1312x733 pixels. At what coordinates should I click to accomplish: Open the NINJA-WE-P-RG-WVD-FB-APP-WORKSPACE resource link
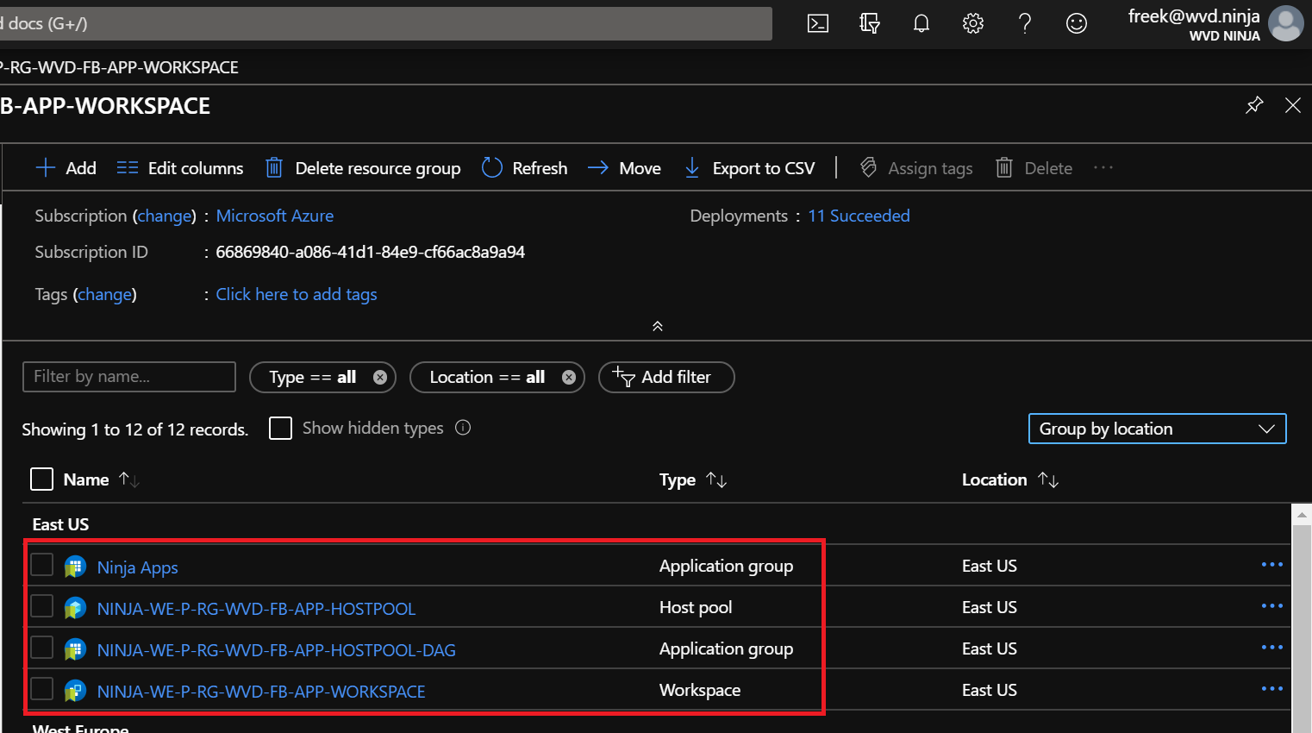point(261,692)
